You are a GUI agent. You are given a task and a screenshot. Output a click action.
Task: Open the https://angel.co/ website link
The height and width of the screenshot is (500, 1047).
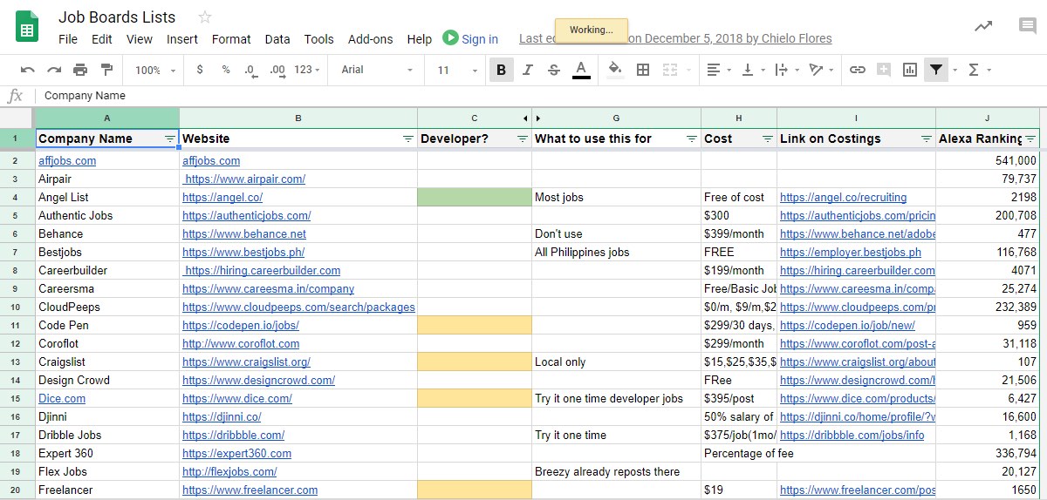point(222,198)
